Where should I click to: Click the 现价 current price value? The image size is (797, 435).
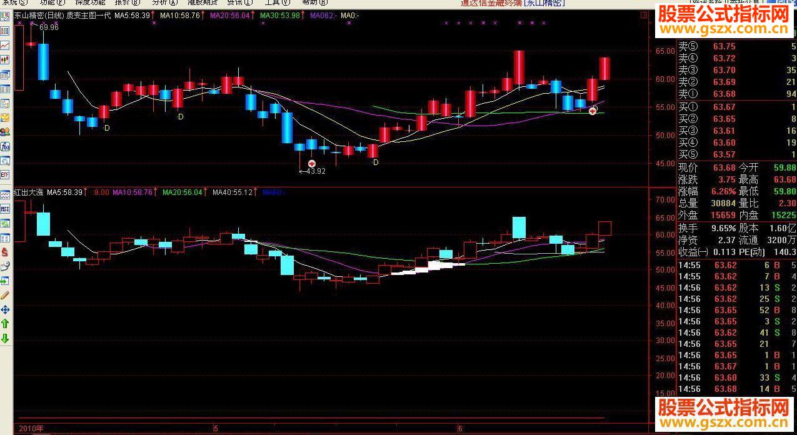point(724,167)
